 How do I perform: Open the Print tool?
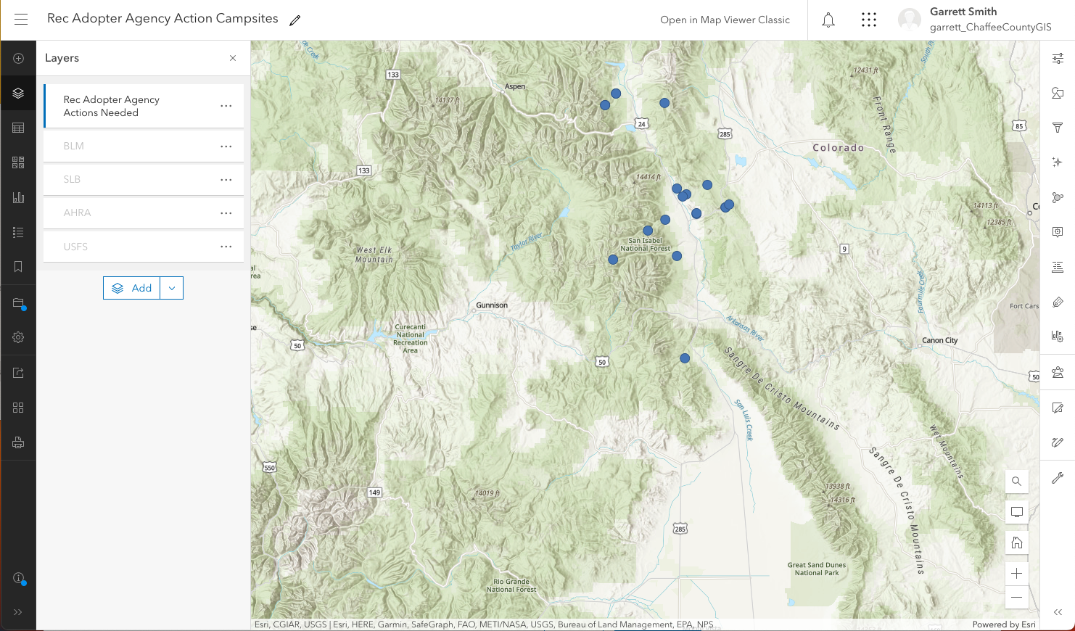point(18,442)
